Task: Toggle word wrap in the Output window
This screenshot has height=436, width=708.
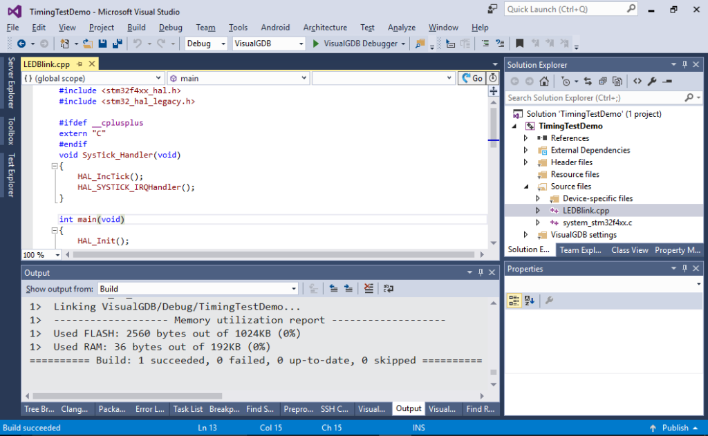Action: tap(389, 289)
